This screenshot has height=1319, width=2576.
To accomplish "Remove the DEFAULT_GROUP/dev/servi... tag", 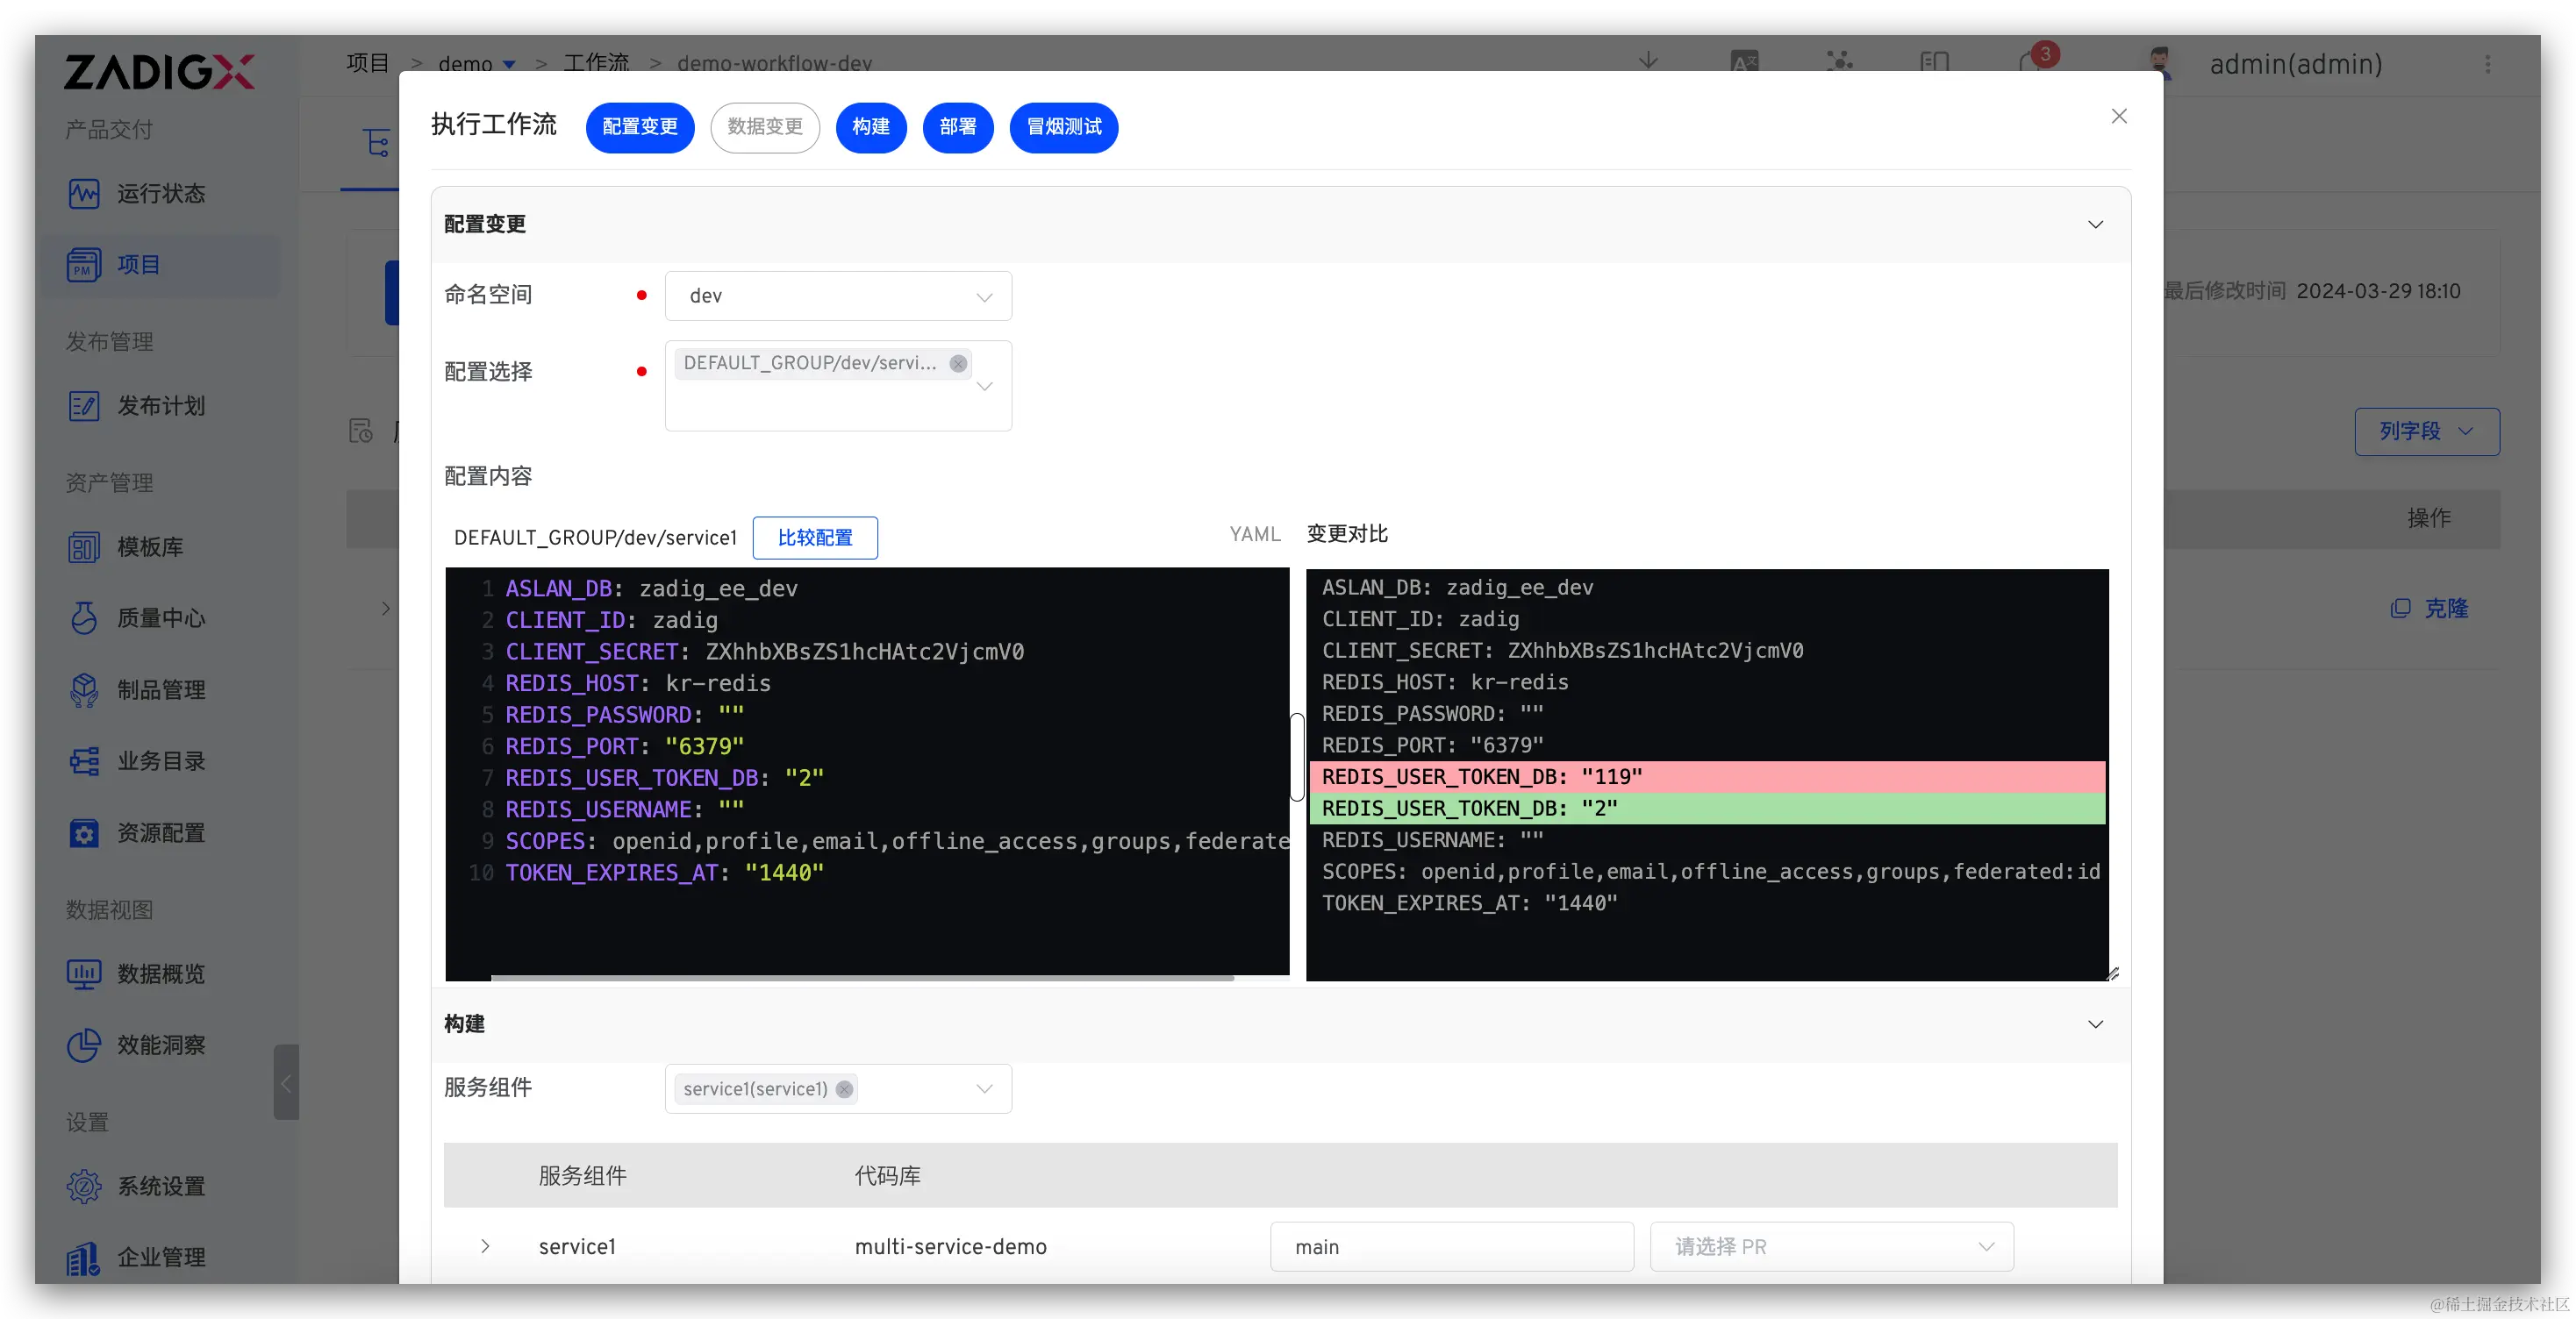I will [x=958, y=364].
